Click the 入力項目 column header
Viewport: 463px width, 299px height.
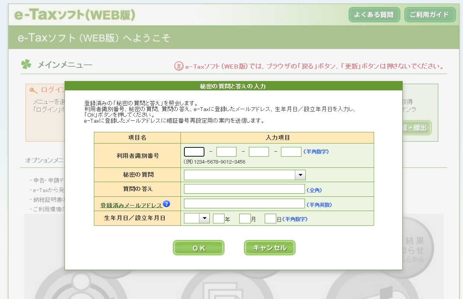pyautogui.click(x=277, y=138)
